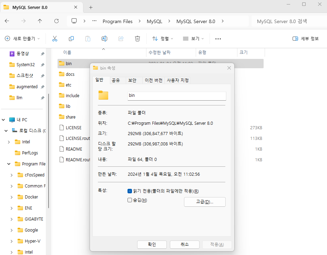The width and height of the screenshot is (327, 255).
Task: Click the Copy icon in toolbar
Action: click(71, 39)
